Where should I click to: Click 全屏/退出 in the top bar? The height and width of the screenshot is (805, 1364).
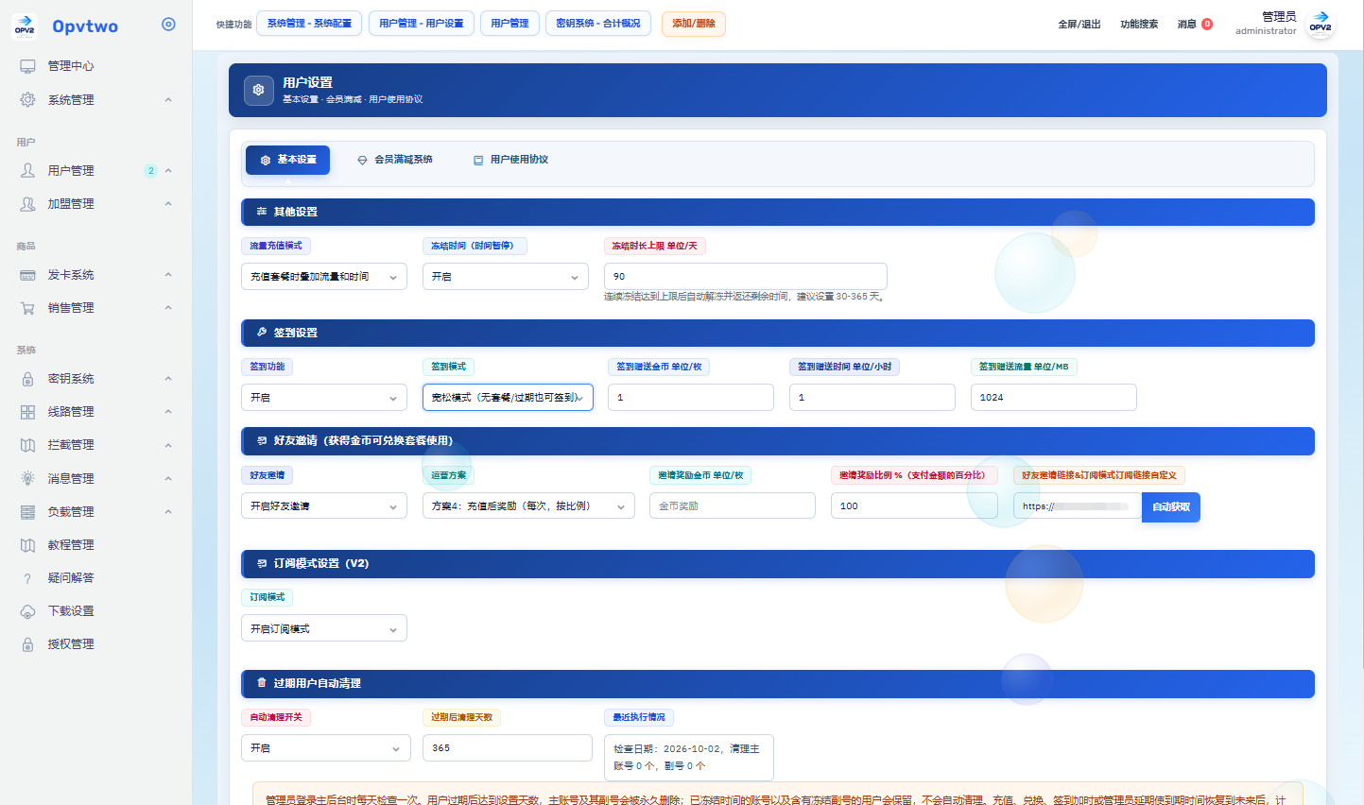tap(1079, 25)
